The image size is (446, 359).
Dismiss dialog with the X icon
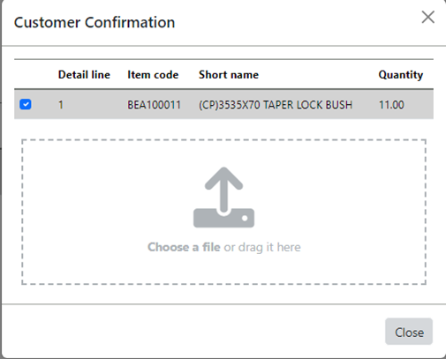click(x=427, y=17)
